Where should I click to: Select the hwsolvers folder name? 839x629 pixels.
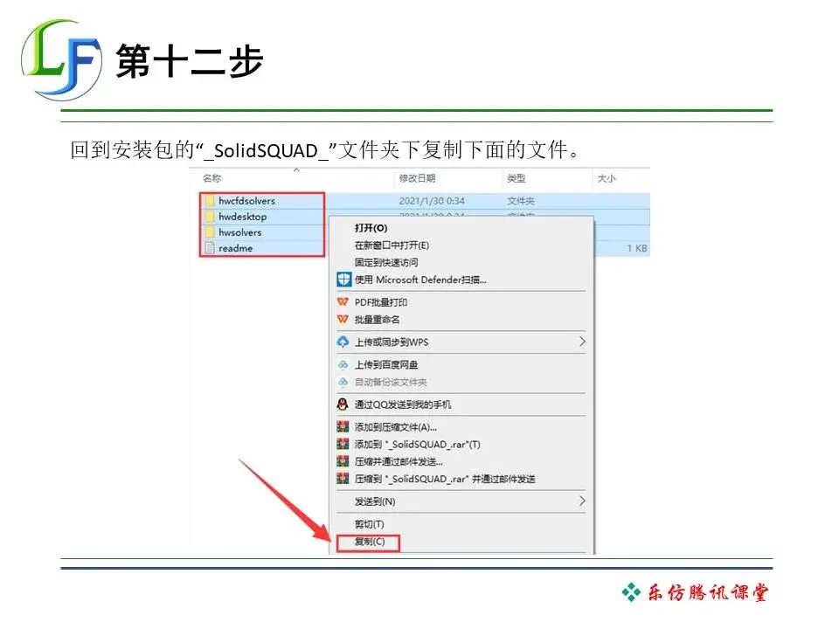click(239, 232)
